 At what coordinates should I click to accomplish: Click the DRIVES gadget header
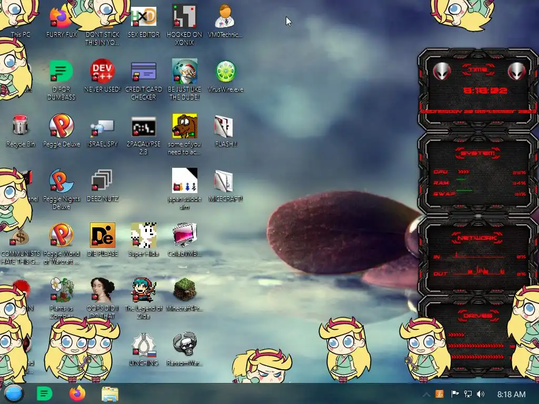pyautogui.click(x=478, y=316)
